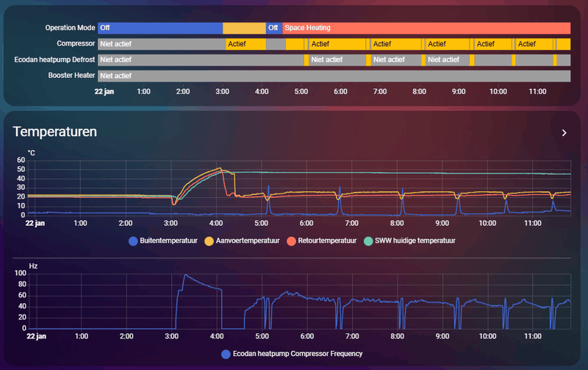588x370 pixels.
Task: Click the Compressor Niet actief gray segment
Action: click(x=162, y=44)
